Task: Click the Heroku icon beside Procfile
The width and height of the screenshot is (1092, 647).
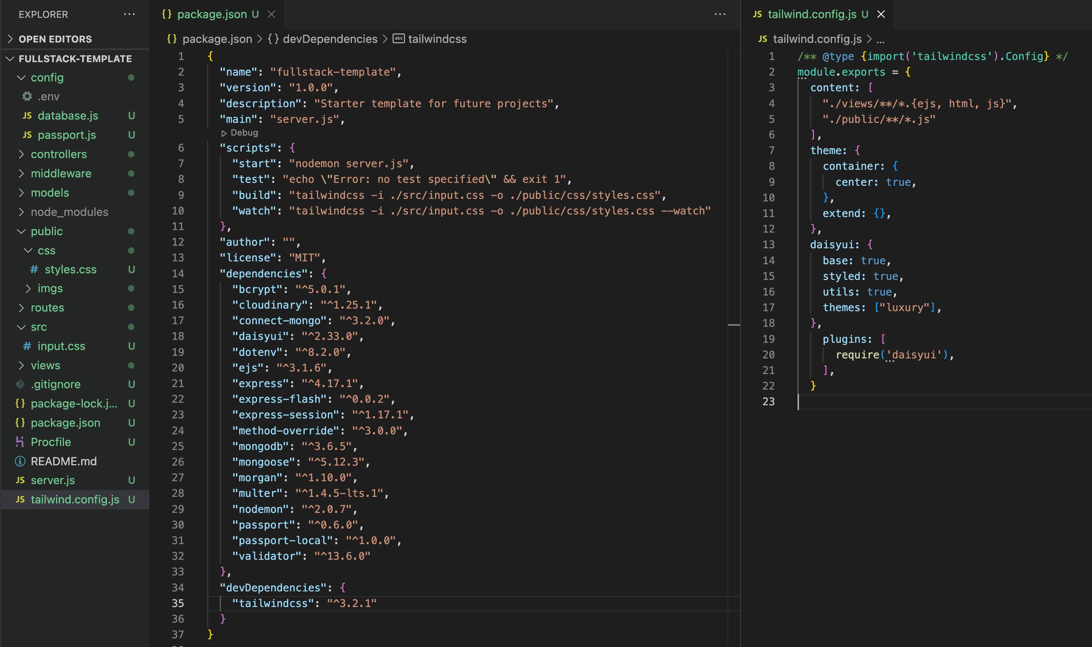Action: pos(20,442)
